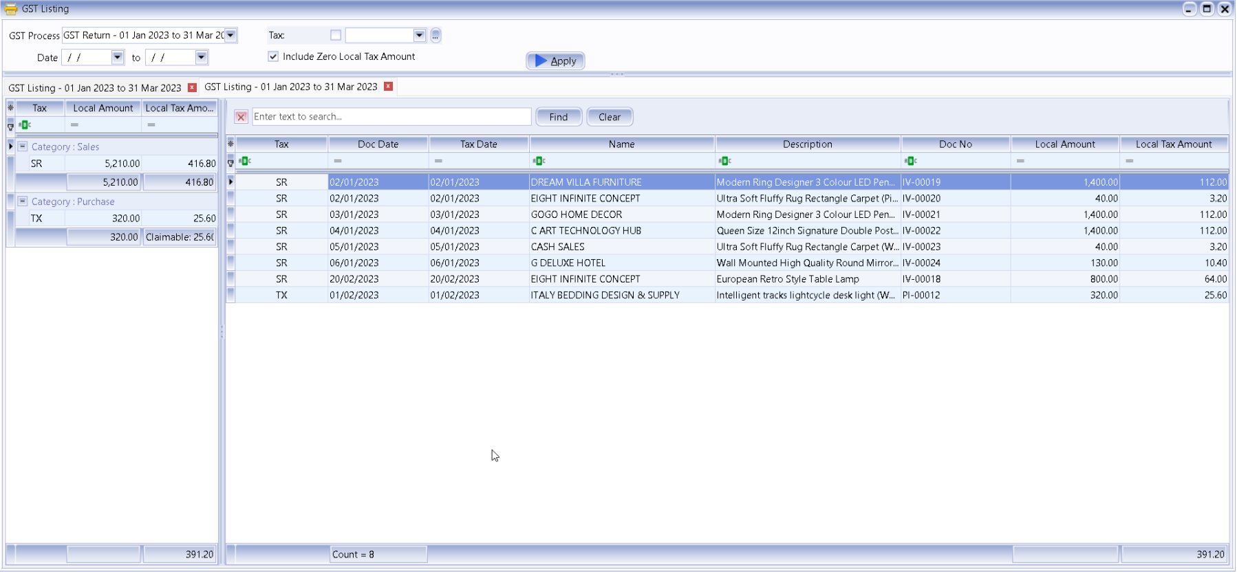The width and height of the screenshot is (1237, 572).
Task: Open the start Date picker dropdown
Action: coord(118,57)
